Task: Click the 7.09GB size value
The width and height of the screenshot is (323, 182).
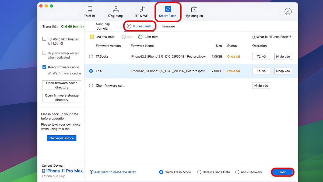Action: [x=217, y=57]
